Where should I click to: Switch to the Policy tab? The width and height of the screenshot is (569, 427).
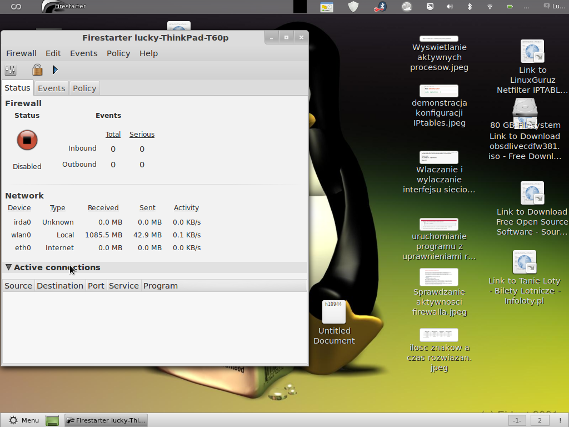click(x=84, y=88)
